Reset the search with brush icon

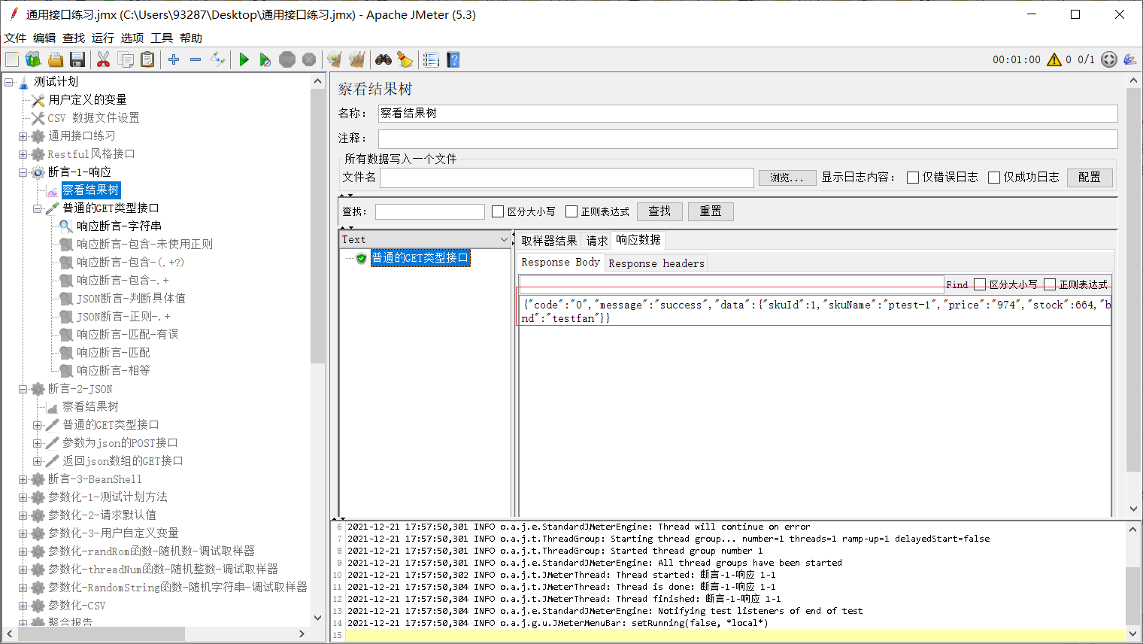point(405,59)
